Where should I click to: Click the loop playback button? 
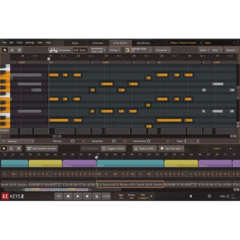tap(59, 196)
